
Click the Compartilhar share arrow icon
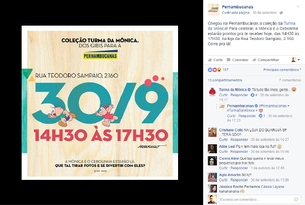(254, 60)
